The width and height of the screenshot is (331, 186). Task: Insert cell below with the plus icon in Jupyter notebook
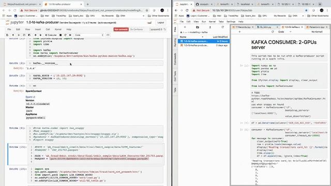(13, 35)
